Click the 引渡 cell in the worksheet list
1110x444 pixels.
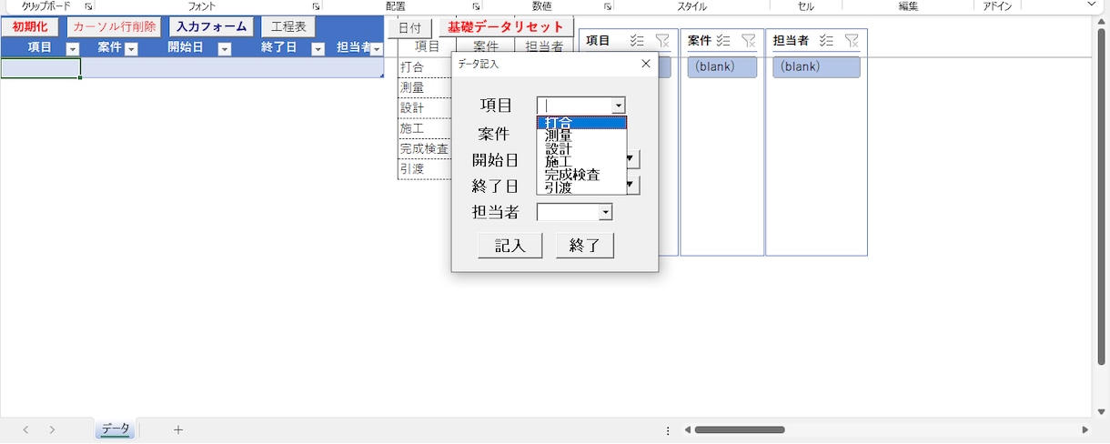[x=426, y=168]
